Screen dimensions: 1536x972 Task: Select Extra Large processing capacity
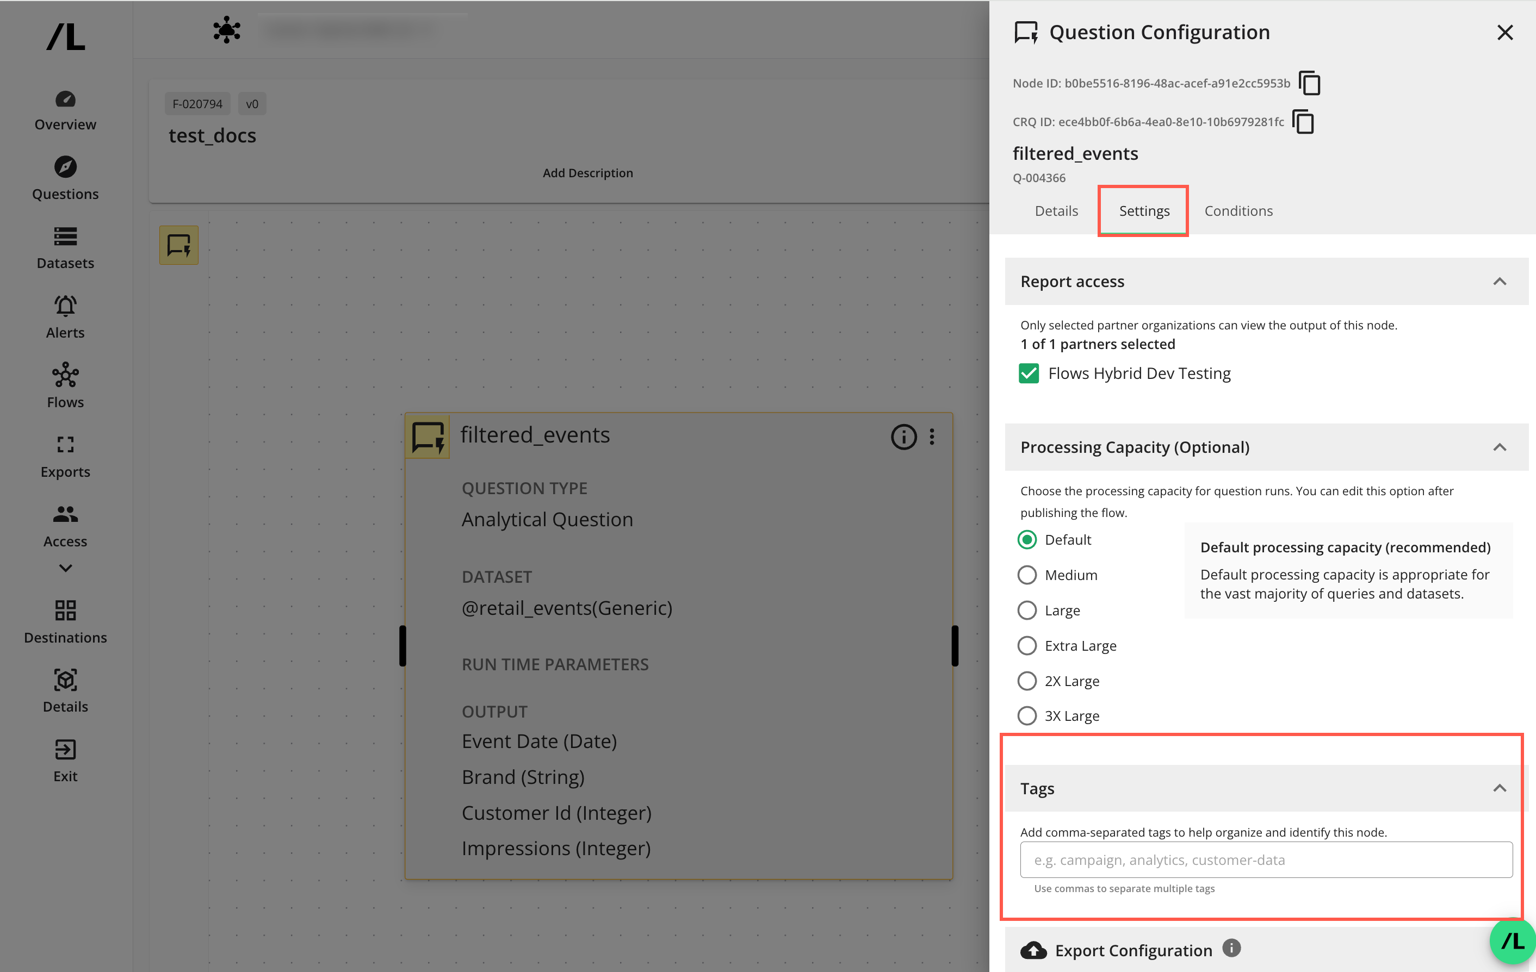pyautogui.click(x=1026, y=646)
